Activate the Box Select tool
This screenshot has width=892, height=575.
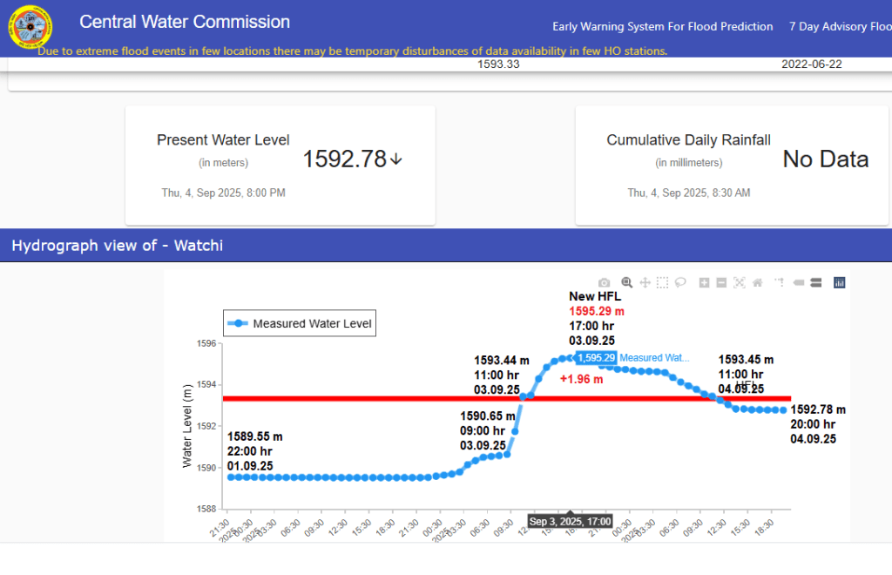click(663, 282)
